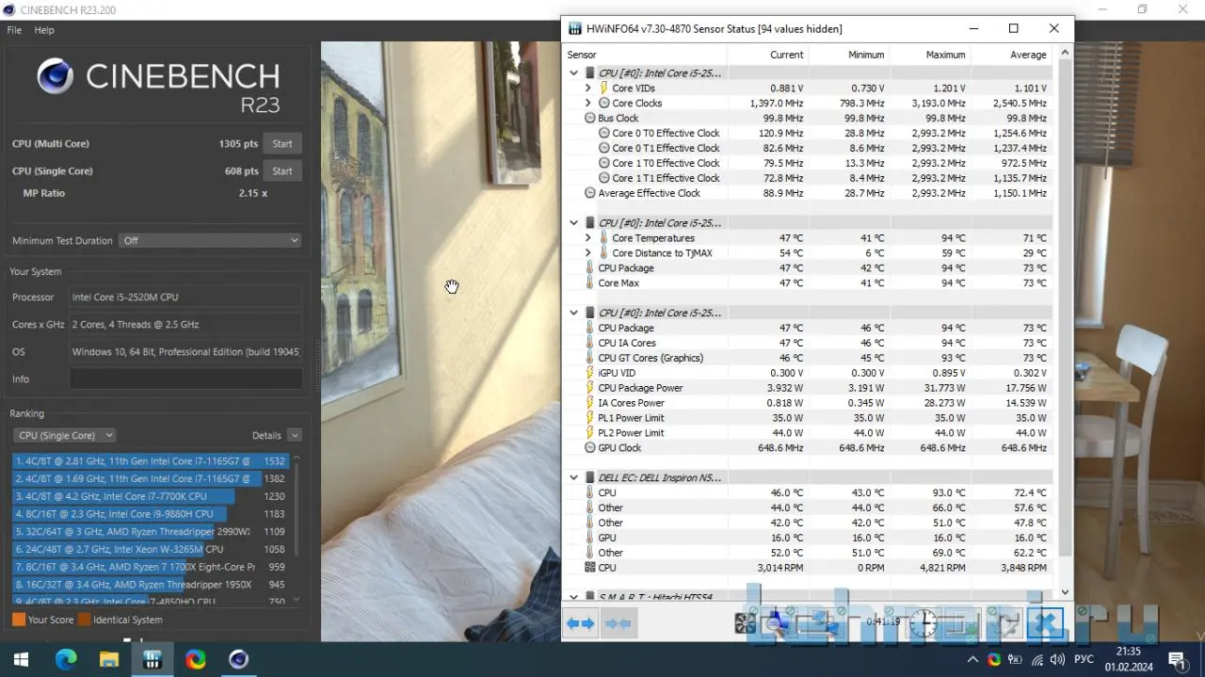Expand the Core Temperatures sensor row
This screenshot has width=1205, height=677.
point(588,238)
